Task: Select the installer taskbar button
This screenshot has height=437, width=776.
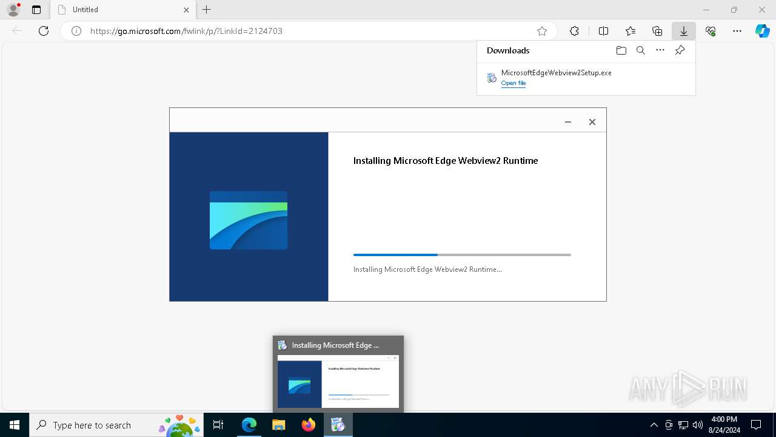Action: 338,425
